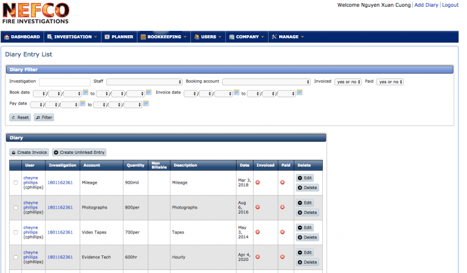Select the Video Tapes entry checkbox
The image size is (467, 273).
tap(16, 232)
